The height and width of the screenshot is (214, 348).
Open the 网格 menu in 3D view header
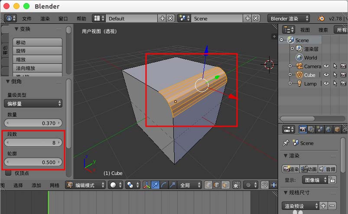tap(54, 185)
